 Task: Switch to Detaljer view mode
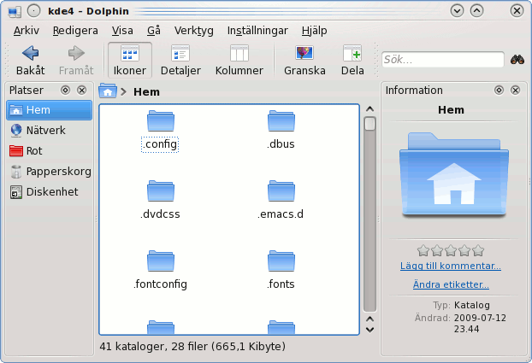(180, 60)
